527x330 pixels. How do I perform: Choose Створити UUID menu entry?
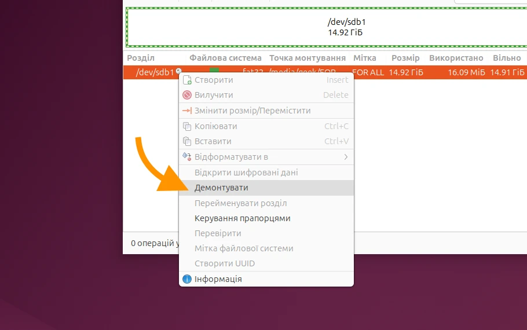[x=266, y=263]
